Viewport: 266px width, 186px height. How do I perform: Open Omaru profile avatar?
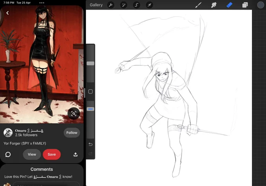(8, 133)
